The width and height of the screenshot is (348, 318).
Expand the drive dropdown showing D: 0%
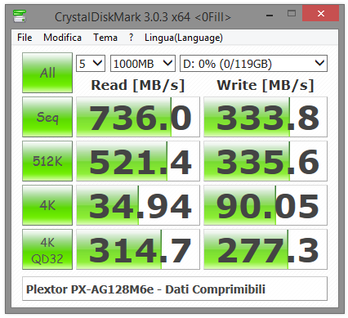coord(253,64)
